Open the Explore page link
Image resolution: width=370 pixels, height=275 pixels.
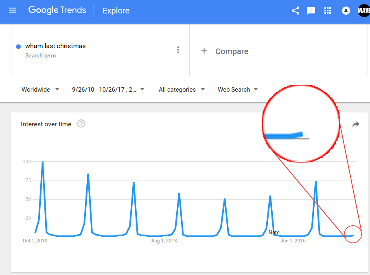(116, 11)
